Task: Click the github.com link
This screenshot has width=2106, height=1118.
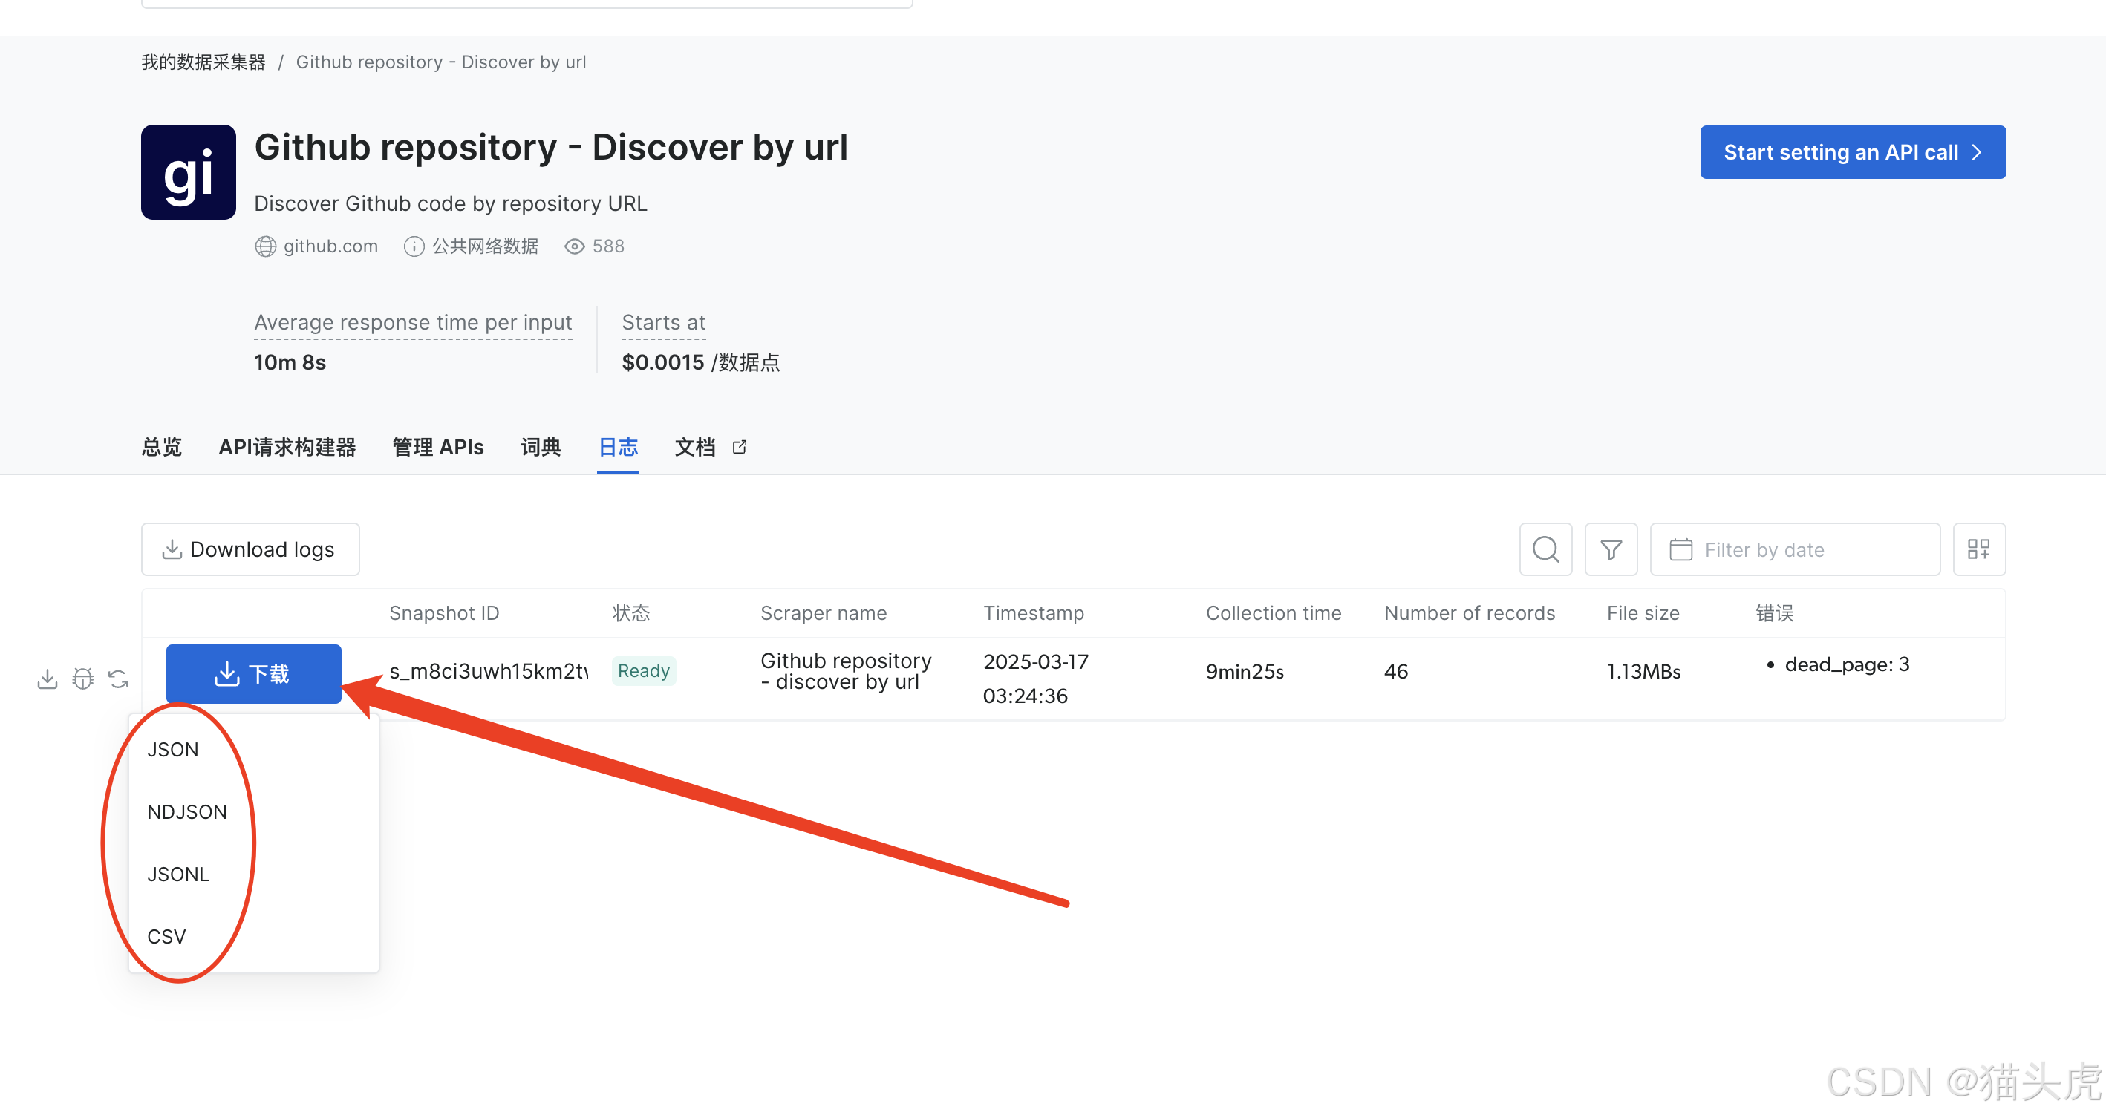Action: coord(330,246)
